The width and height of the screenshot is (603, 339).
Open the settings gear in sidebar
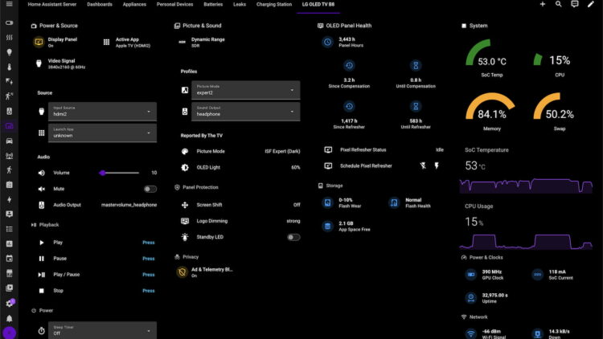point(9,304)
